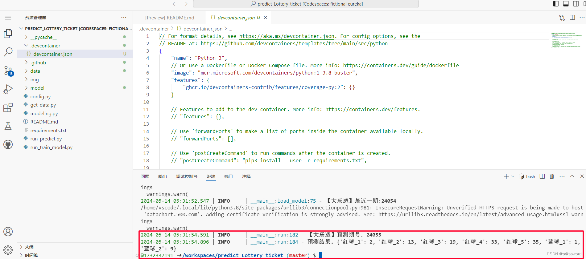Open the Search view in activity bar
586x259 pixels.
coord(8,52)
